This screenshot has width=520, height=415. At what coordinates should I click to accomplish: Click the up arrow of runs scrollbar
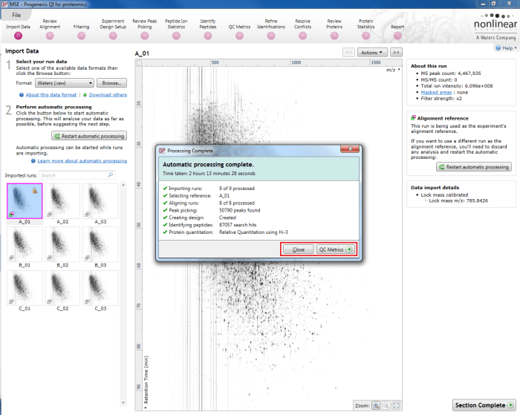123,185
